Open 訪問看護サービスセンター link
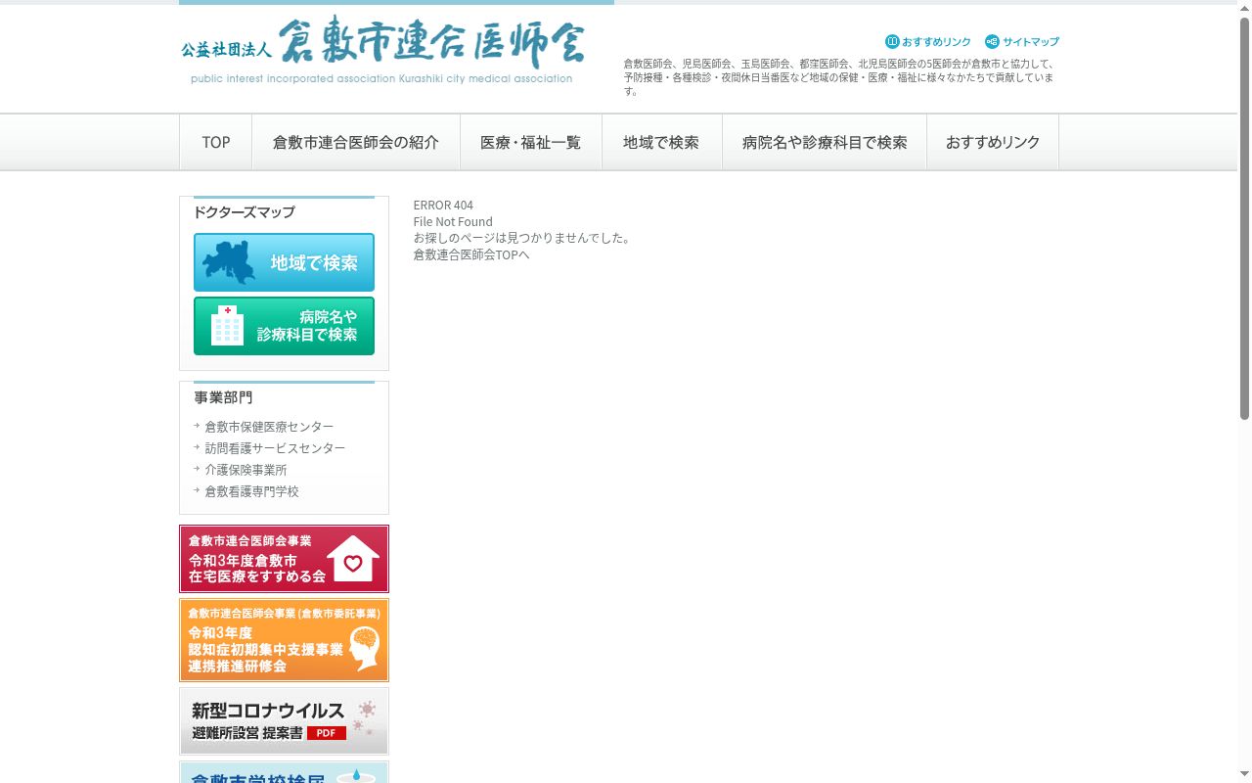Viewport: 1252px width, 783px height. click(x=275, y=448)
